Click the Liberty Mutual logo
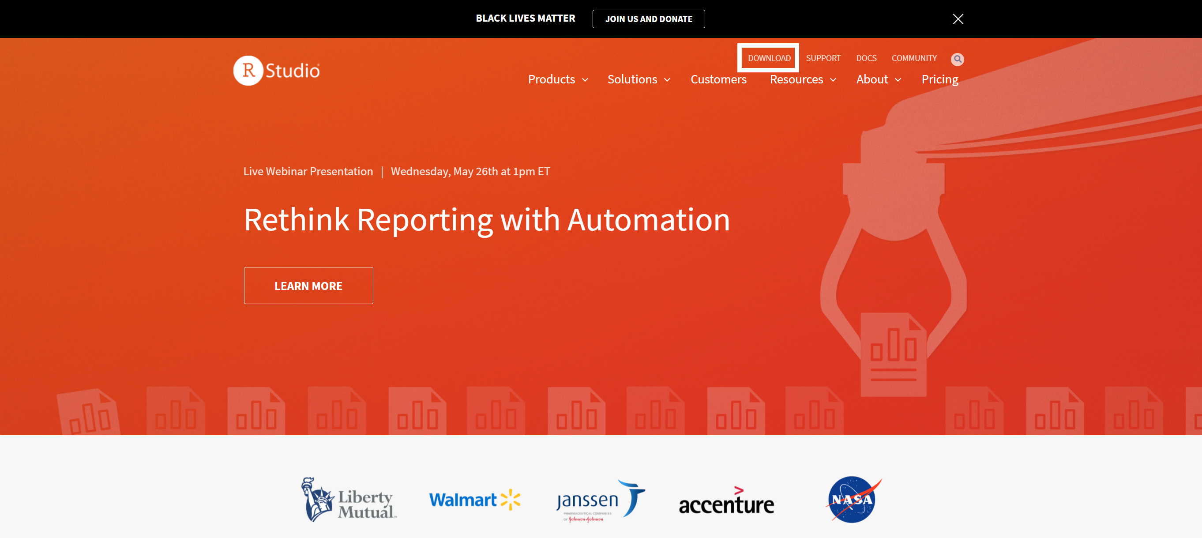This screenshot has height=538, width=1202. 349,500
